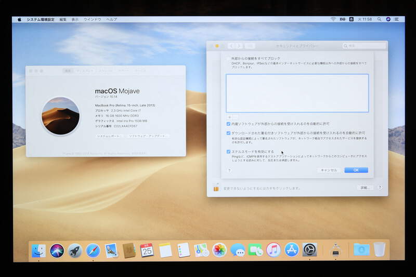Open Trash in the Dock
Screen dimensions: 416x277
[x=380, y=249]
